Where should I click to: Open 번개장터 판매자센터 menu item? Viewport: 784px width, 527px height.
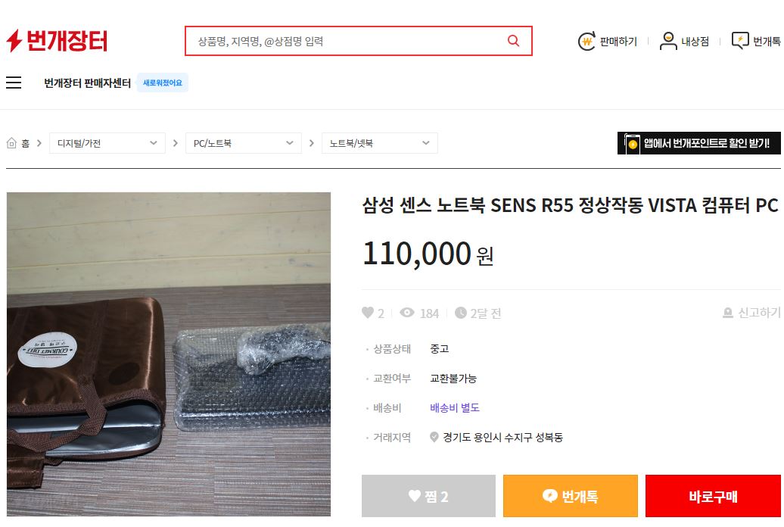point(87,83)
